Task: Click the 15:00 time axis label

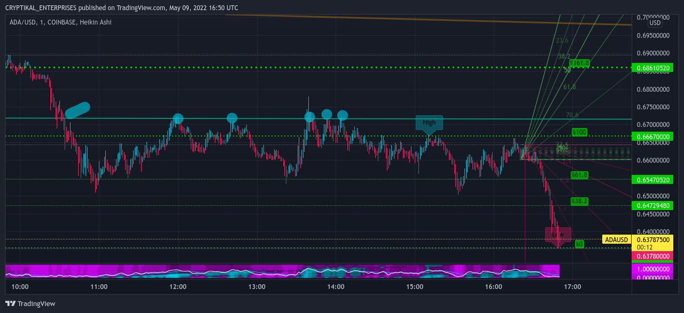Action: (x=415, y=287)
